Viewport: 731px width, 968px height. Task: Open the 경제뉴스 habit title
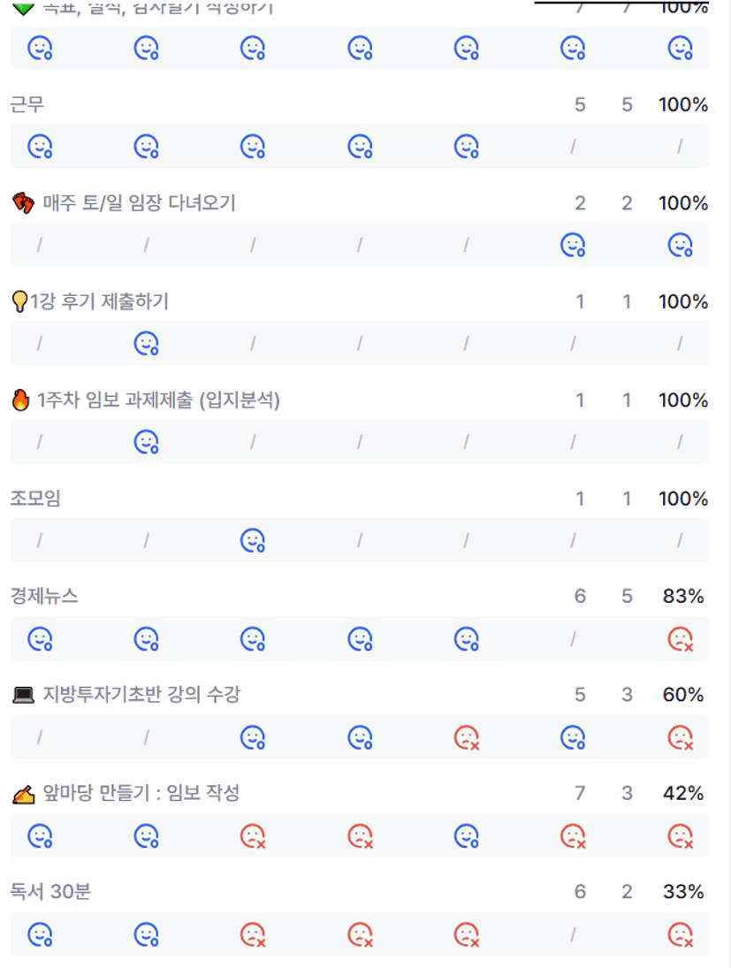(44, 597)
